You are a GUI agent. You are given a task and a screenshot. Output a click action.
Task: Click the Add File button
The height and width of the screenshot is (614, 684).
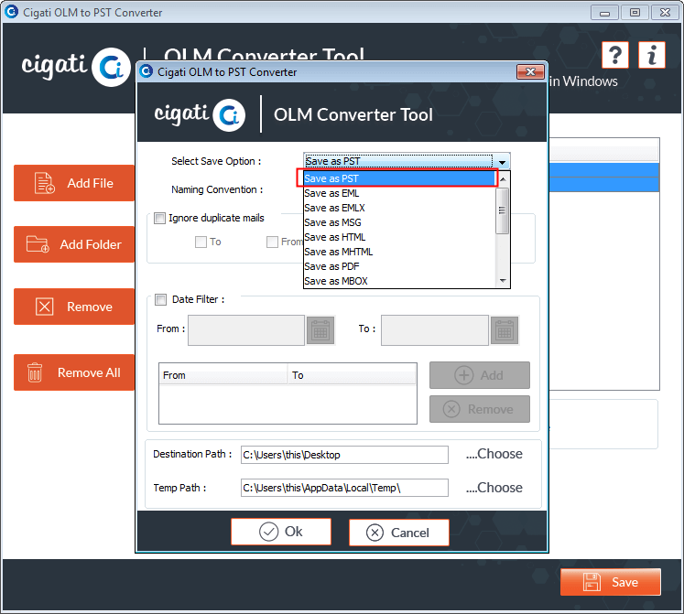pos(74,183)
